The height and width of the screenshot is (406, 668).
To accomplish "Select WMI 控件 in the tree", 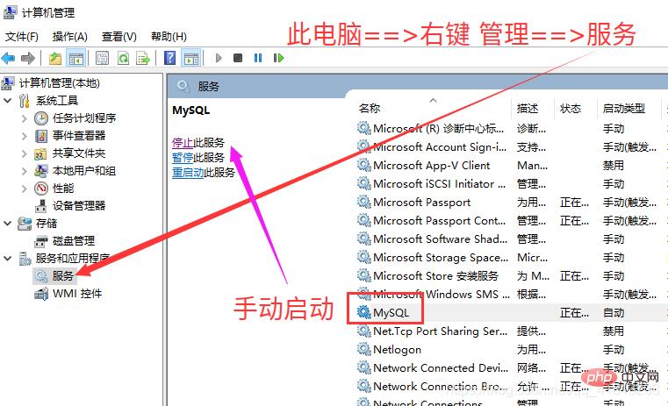I will (x=77, y=294).
